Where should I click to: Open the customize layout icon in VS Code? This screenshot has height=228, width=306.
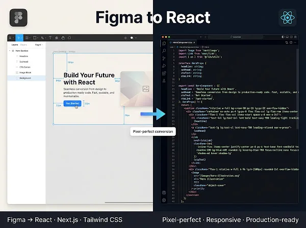pos(295,37)
